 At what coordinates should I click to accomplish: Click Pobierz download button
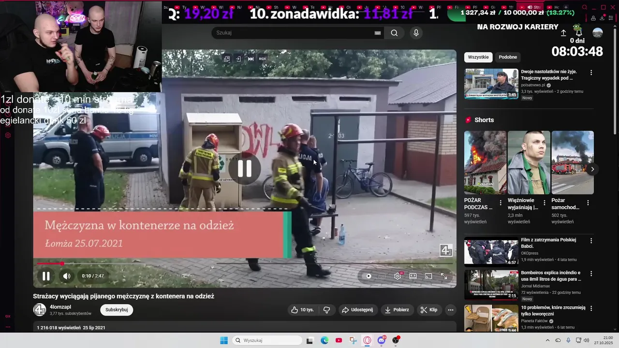click(397, 310)
